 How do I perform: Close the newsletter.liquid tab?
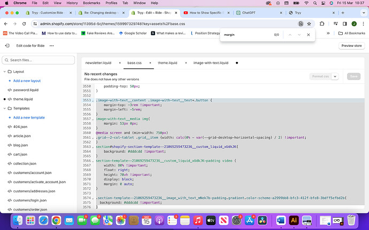120,62
